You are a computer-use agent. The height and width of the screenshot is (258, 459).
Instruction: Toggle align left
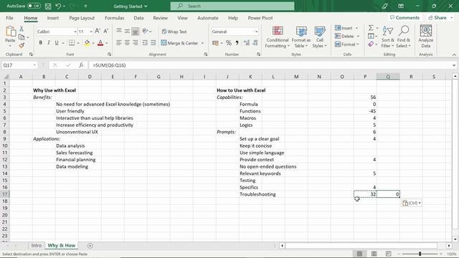tap(118, 43)
